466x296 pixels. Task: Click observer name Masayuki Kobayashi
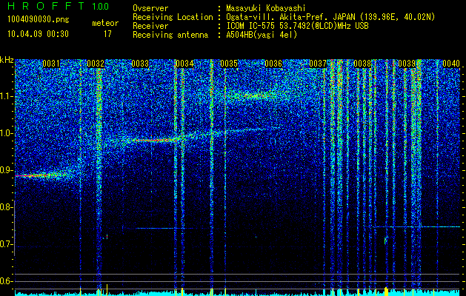coord(266,8)
